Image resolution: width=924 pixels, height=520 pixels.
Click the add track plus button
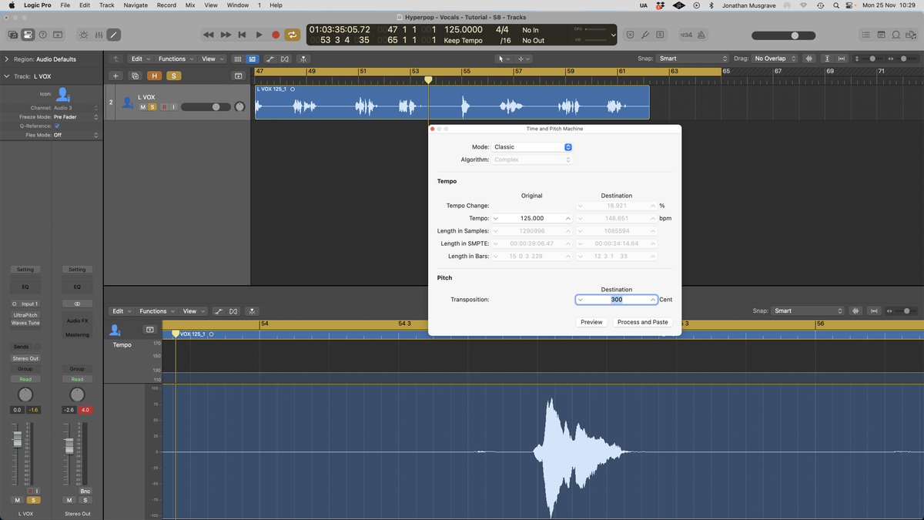click(115, 75)
